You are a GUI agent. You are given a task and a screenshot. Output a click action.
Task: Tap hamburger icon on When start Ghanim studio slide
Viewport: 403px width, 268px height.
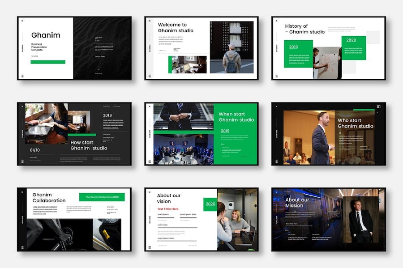click(150, 161)
